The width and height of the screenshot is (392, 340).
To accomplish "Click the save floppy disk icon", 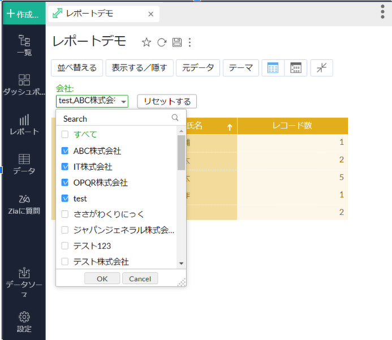I will click(177, 42).
